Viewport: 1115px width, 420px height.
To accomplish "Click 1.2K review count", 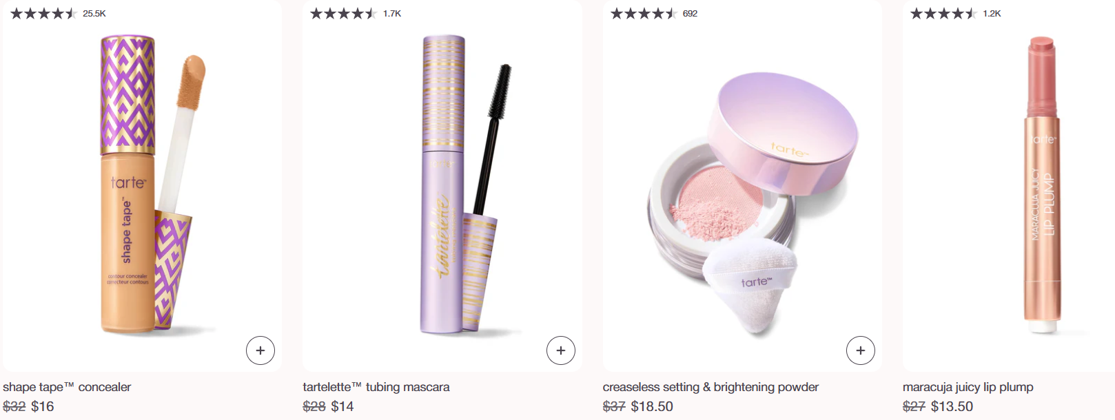I will [992, 14].
